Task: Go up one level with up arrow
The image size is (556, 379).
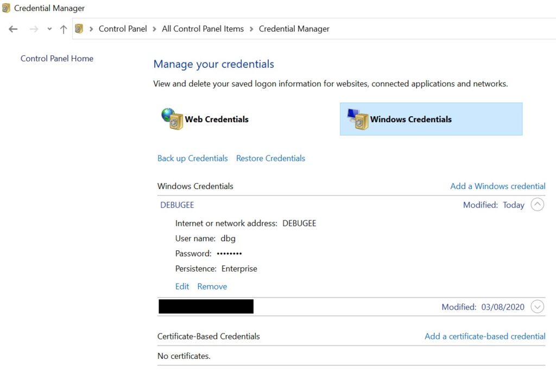Action: coord(64,29)
